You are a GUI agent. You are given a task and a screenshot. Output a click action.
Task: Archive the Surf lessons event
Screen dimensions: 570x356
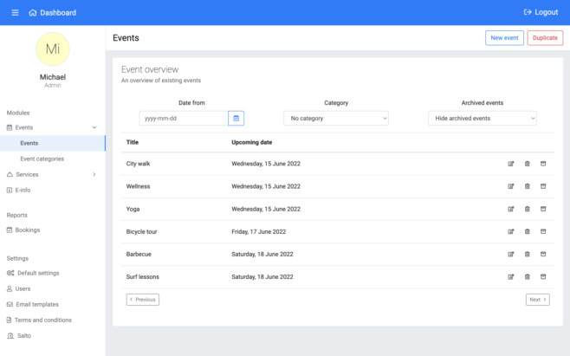pyautogui.click(x=543, y=276)
